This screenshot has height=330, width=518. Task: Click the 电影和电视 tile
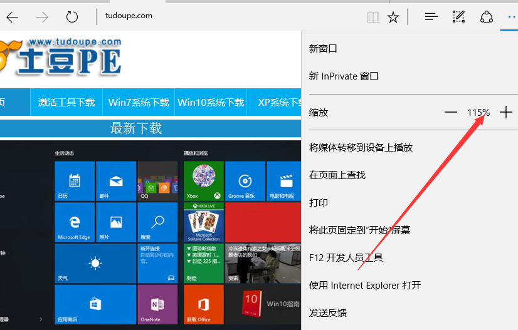tap(284, 181)
